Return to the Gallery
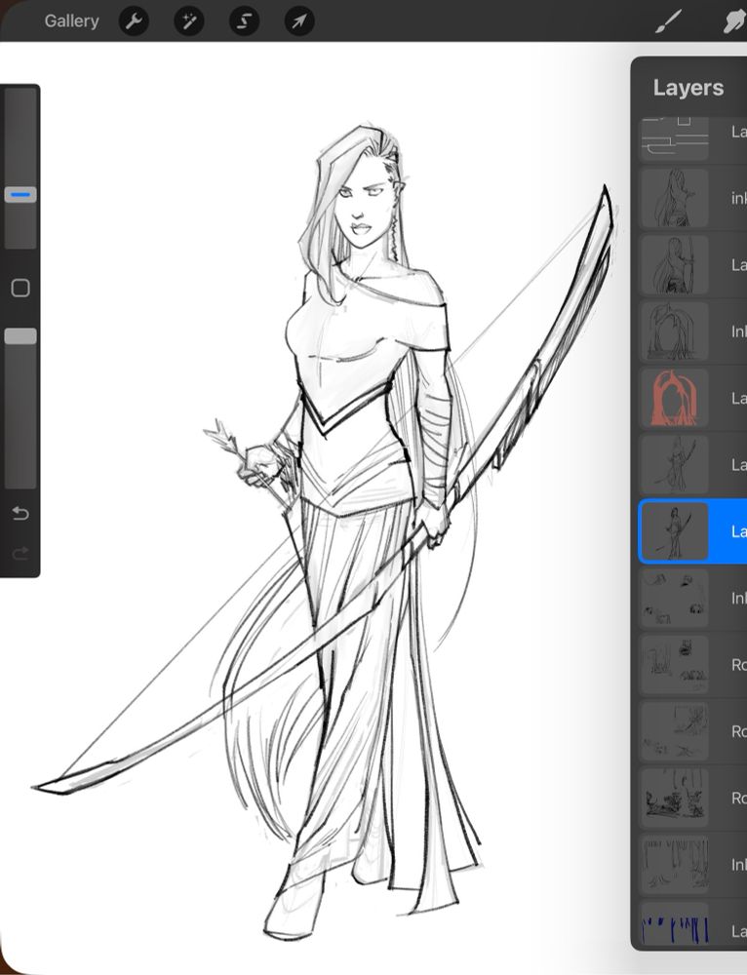 point(71,20)
